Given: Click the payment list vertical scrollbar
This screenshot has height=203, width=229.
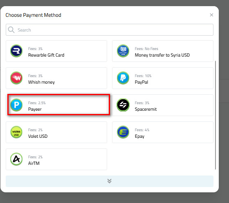Looking at the screenshot, I should (215, 115).
